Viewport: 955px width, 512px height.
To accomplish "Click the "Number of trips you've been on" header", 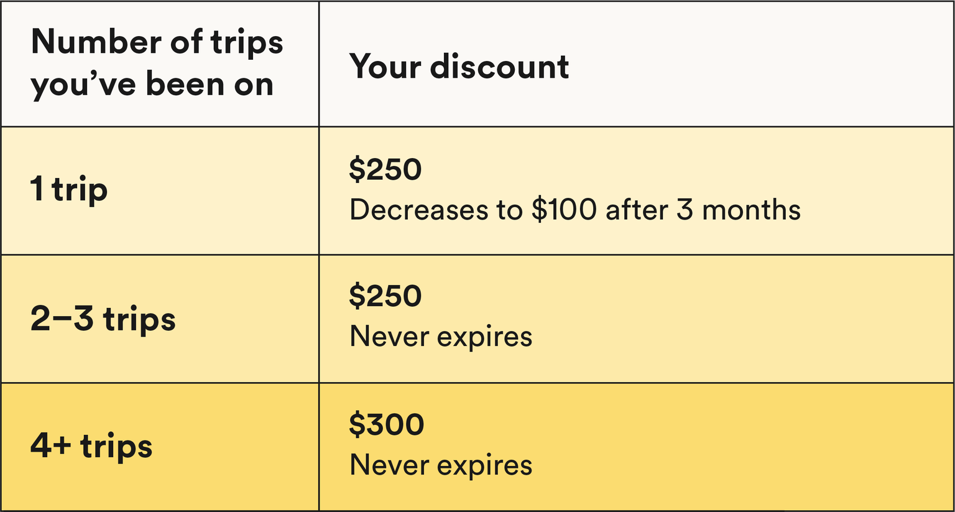I will pyautogui.click(x=157, y=63).
